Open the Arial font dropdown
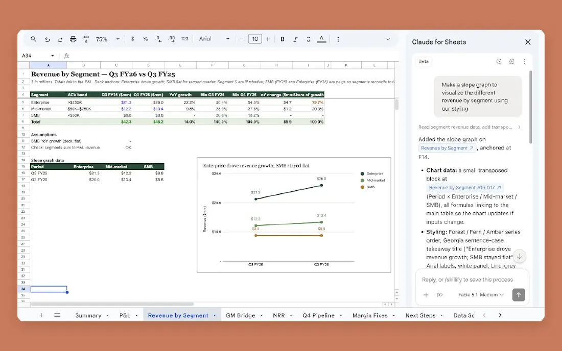562x351 pixels. click(x=214, y=39)
